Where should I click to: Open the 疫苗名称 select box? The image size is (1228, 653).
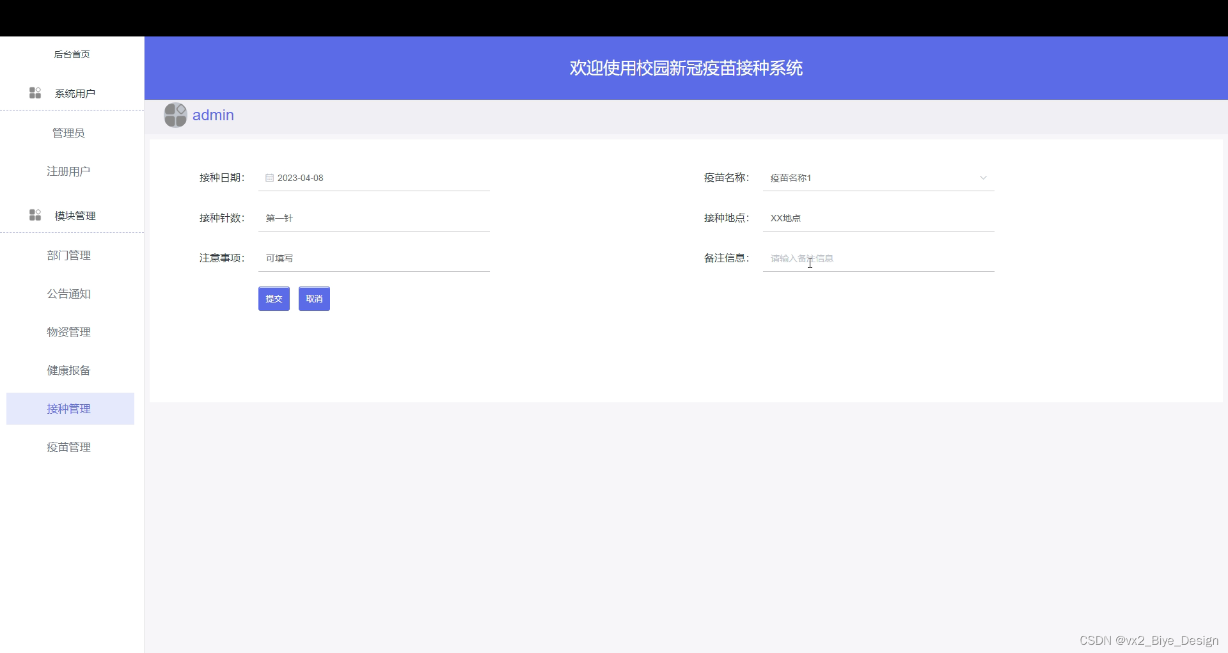coord(878,178)
